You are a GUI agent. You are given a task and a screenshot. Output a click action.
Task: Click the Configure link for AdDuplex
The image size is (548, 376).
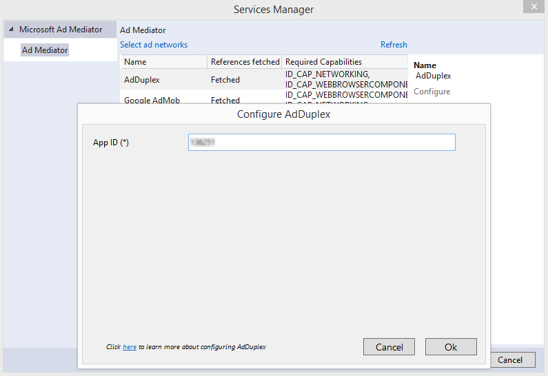click(432, 92)
